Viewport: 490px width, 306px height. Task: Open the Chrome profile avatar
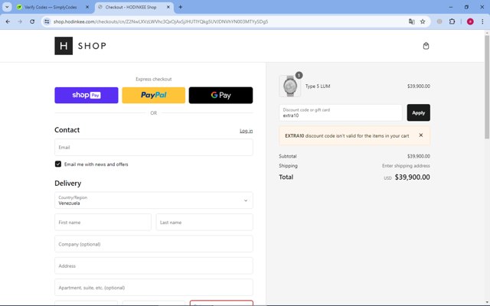point(470,21)
